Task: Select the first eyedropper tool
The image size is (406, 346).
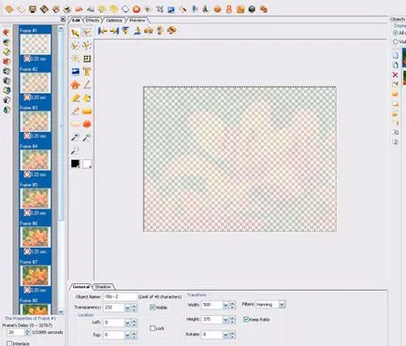Action: pos(75,137)
